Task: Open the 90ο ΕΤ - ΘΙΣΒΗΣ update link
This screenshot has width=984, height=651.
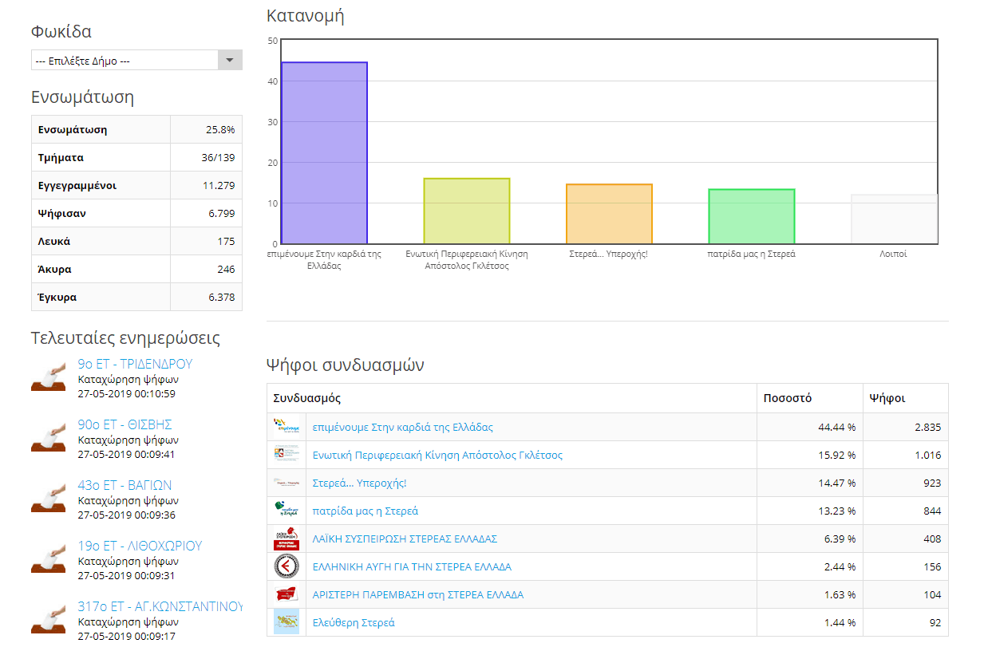Action: (124, 424)
